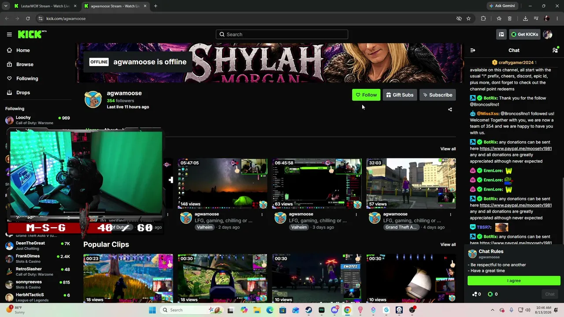Click View all for recent videos
The image size is (564, 317).
tap(448, 149)
